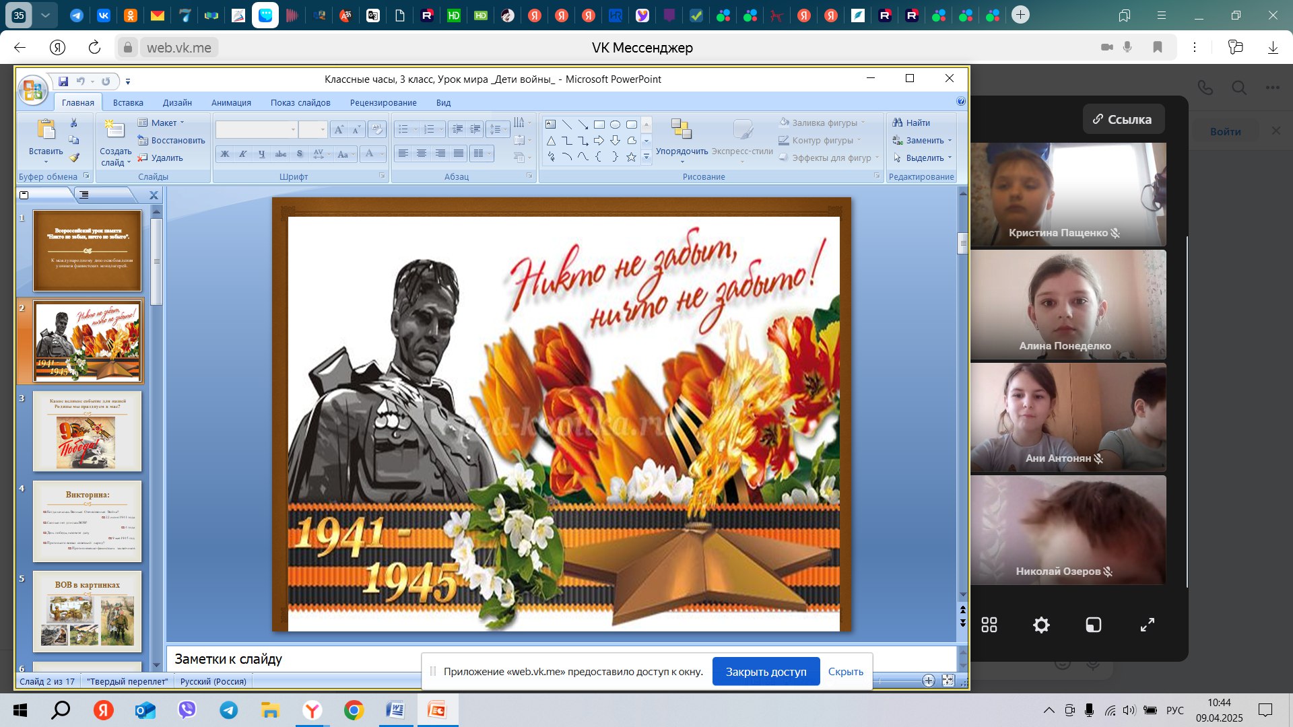Choose the right arrow block shape
The image size is (1293, 727).
tap(599, 141)
